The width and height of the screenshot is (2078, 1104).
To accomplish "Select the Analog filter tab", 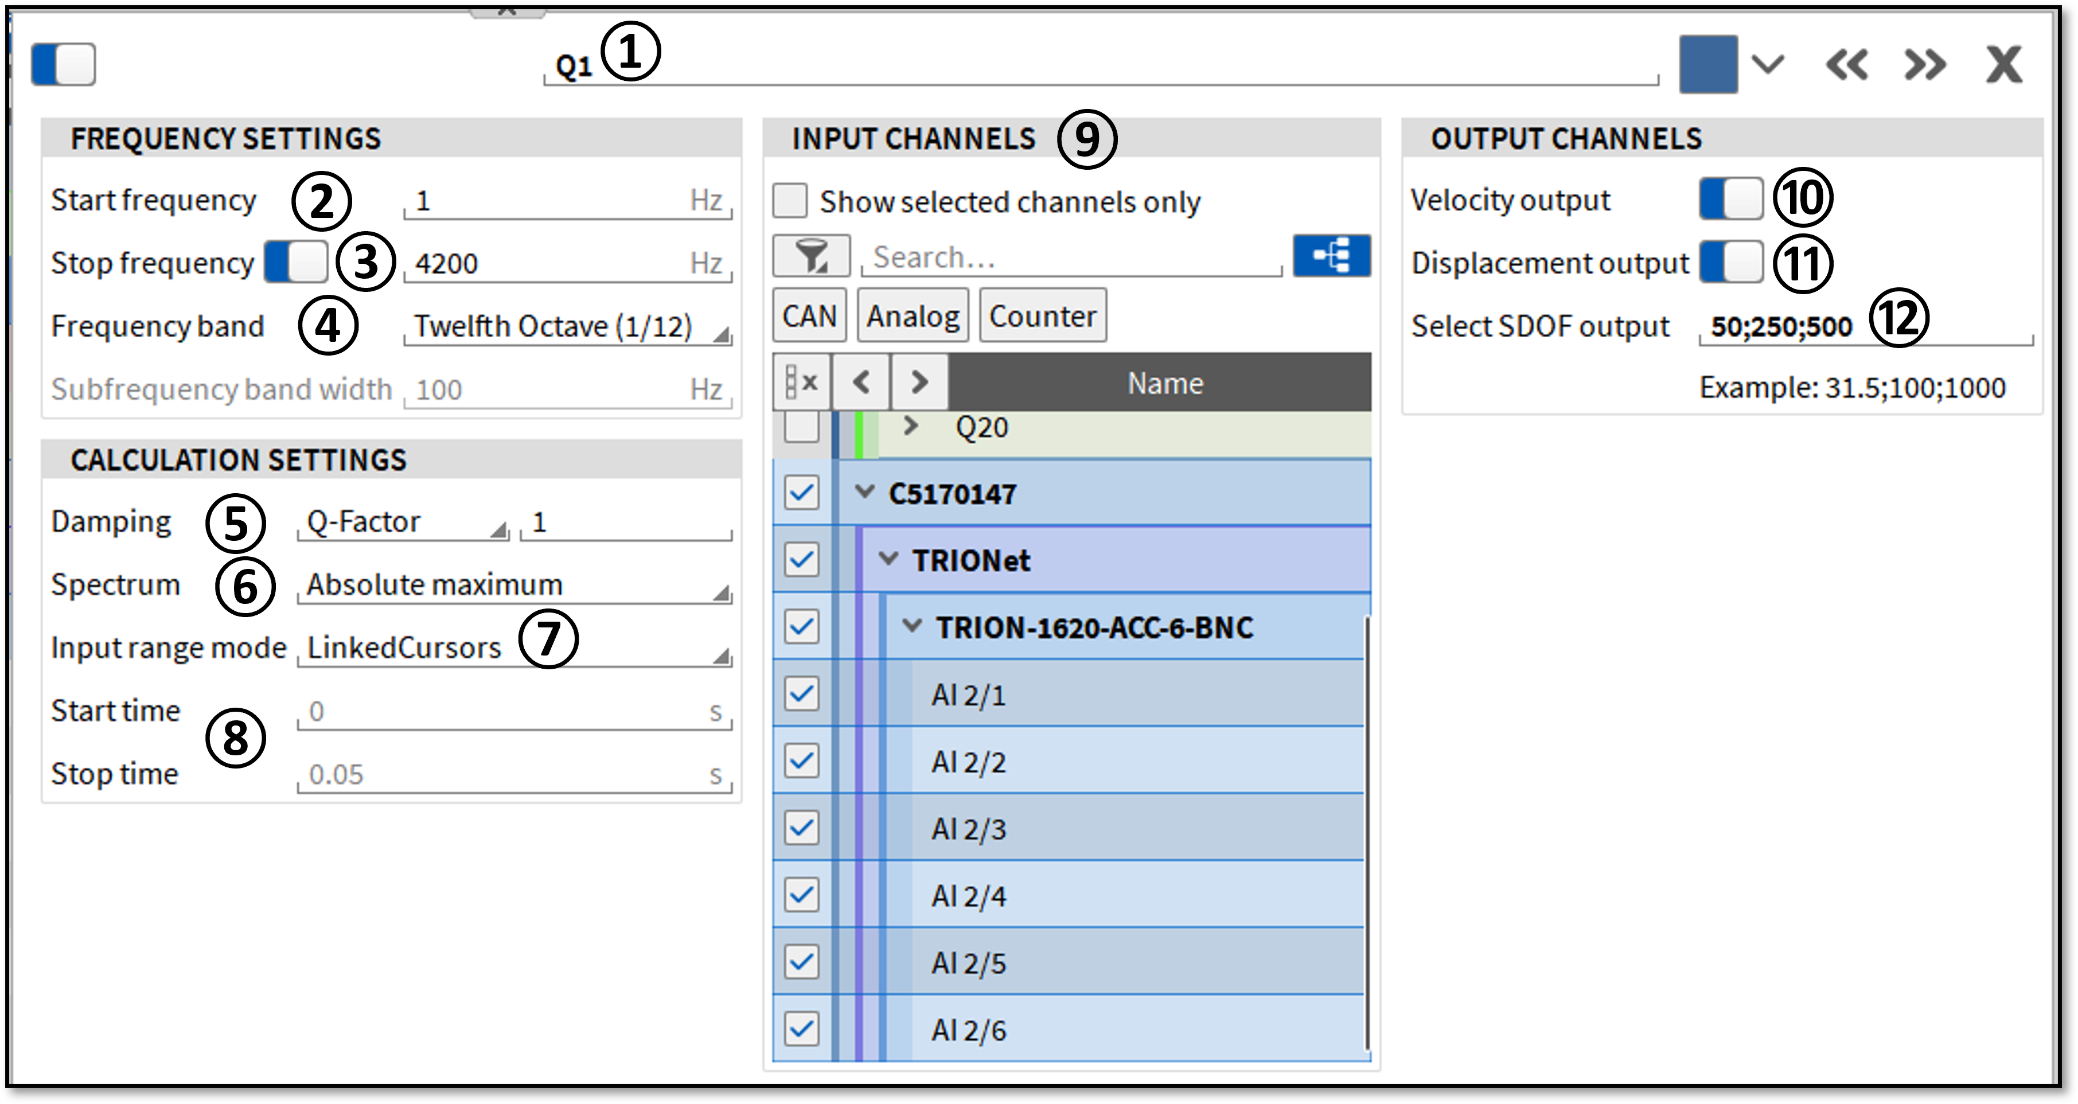I will (913, 315).
